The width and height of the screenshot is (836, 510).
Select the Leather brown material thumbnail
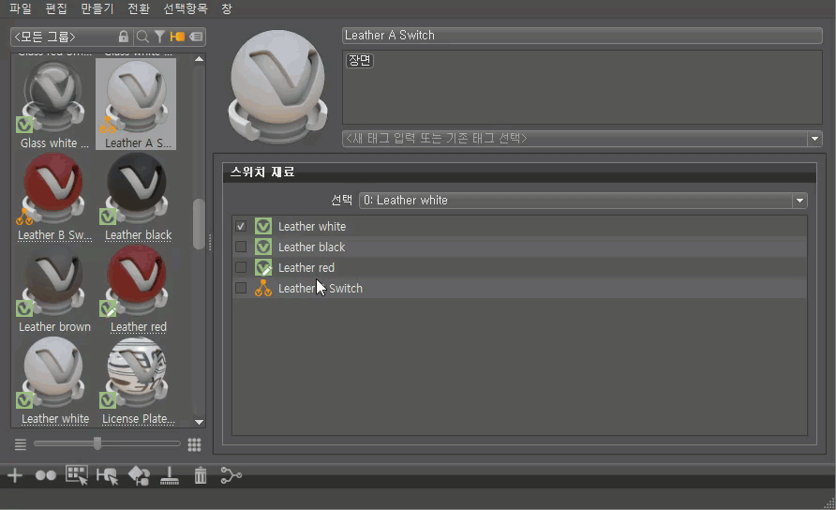tap(53, 289)
